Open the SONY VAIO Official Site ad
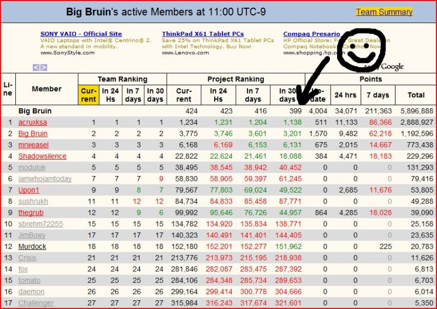Viewport: 437px width, 309px height. pyautogui.click(x=74, y=34)
